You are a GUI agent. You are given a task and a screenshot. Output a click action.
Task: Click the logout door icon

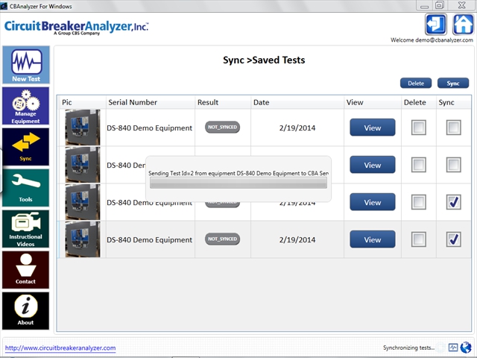click(435, 25)
